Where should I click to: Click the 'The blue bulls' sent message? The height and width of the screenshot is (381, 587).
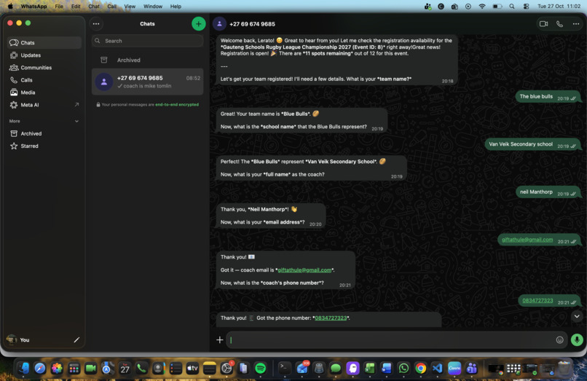coord(548,97)
